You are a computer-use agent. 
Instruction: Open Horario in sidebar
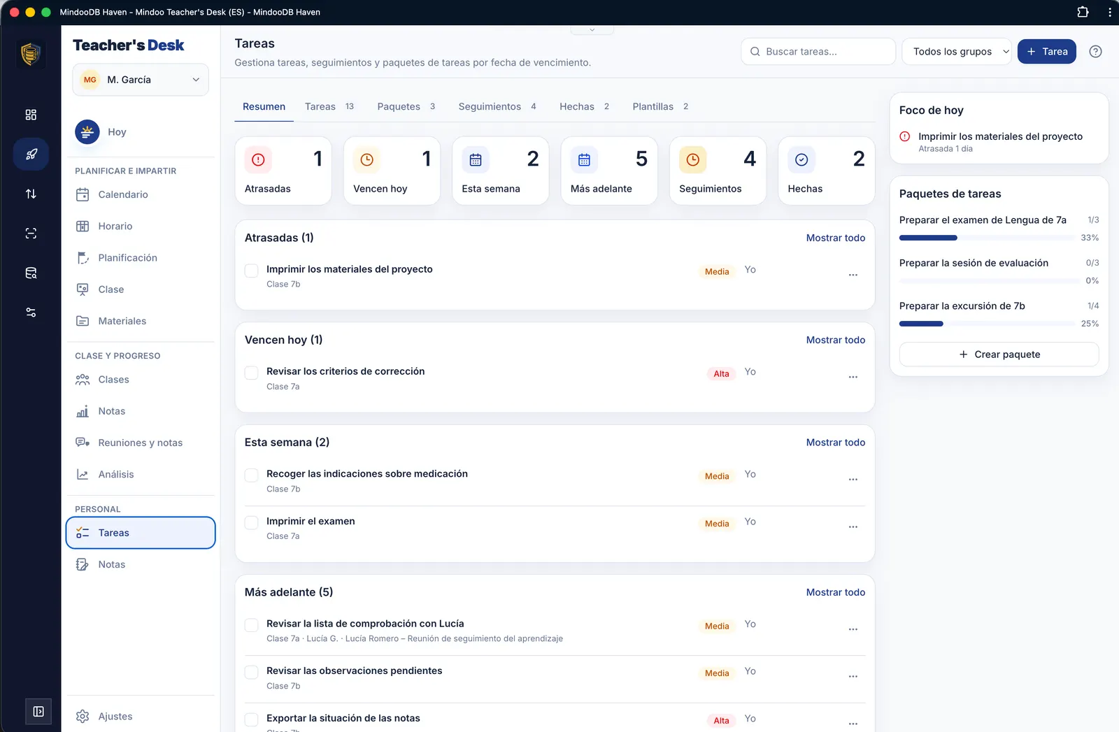click(141, 226)
